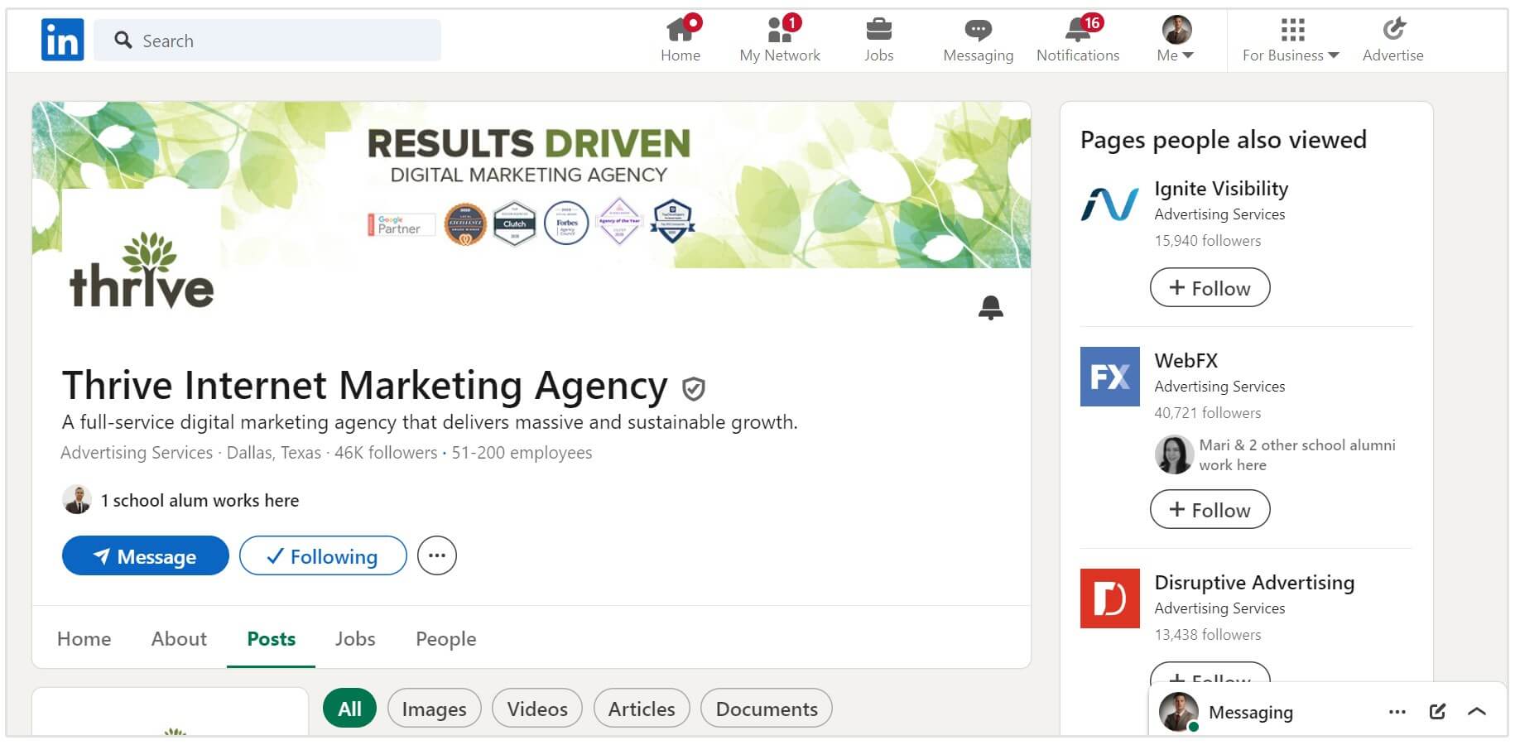Follow the Ignite Visibility page
Screen dimensions: 1515x745
point(1210,287)
